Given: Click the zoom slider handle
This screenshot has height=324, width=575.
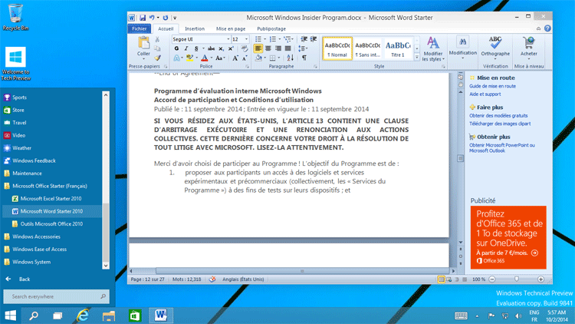Looking at the screenshot, I should click(516, 279).
